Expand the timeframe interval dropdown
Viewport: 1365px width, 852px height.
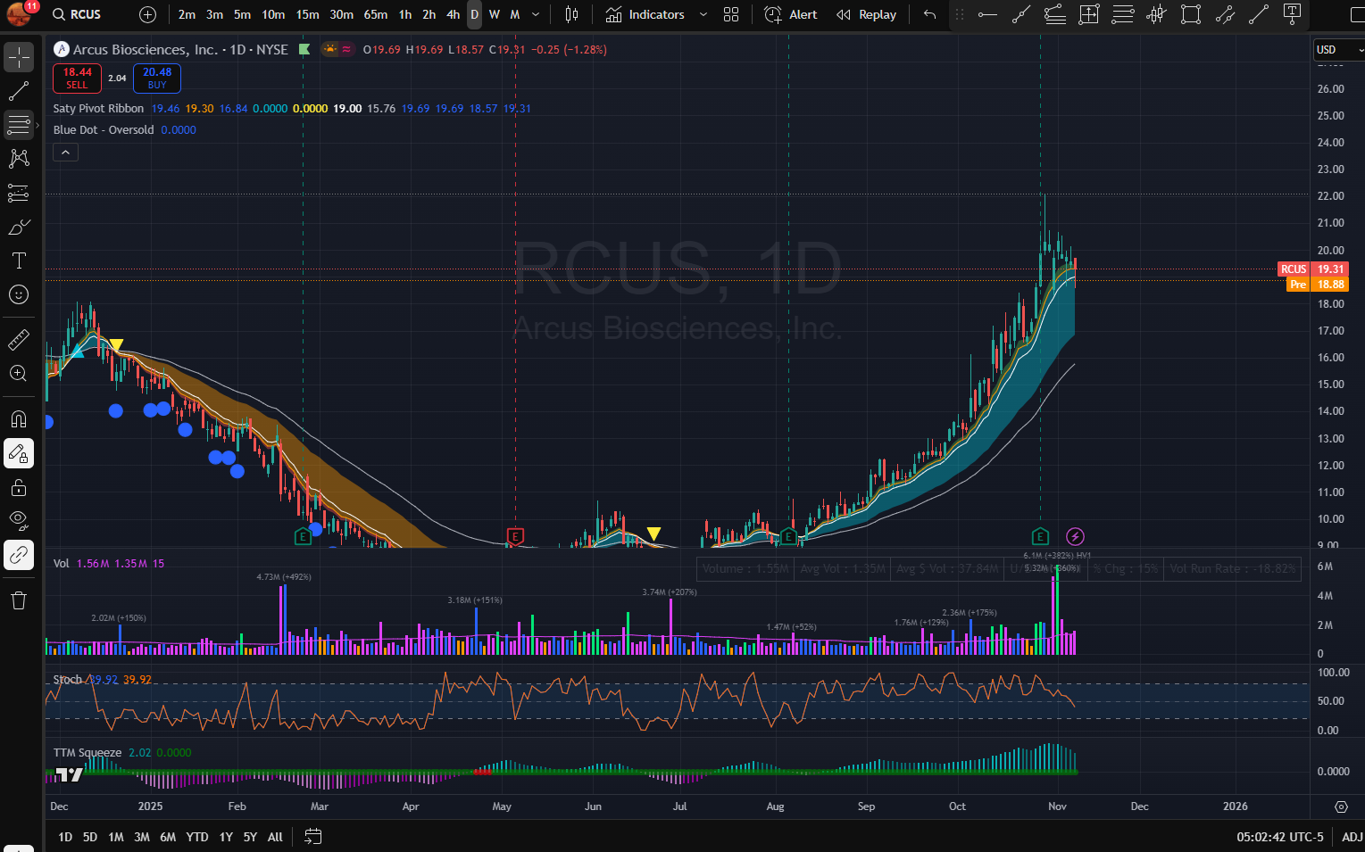(x=536, y=14)
